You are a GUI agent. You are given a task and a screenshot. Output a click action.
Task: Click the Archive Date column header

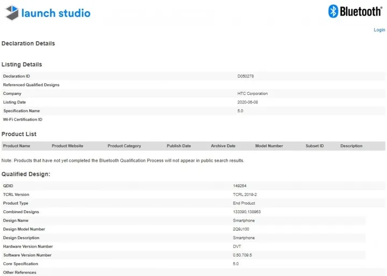(223, 146)
